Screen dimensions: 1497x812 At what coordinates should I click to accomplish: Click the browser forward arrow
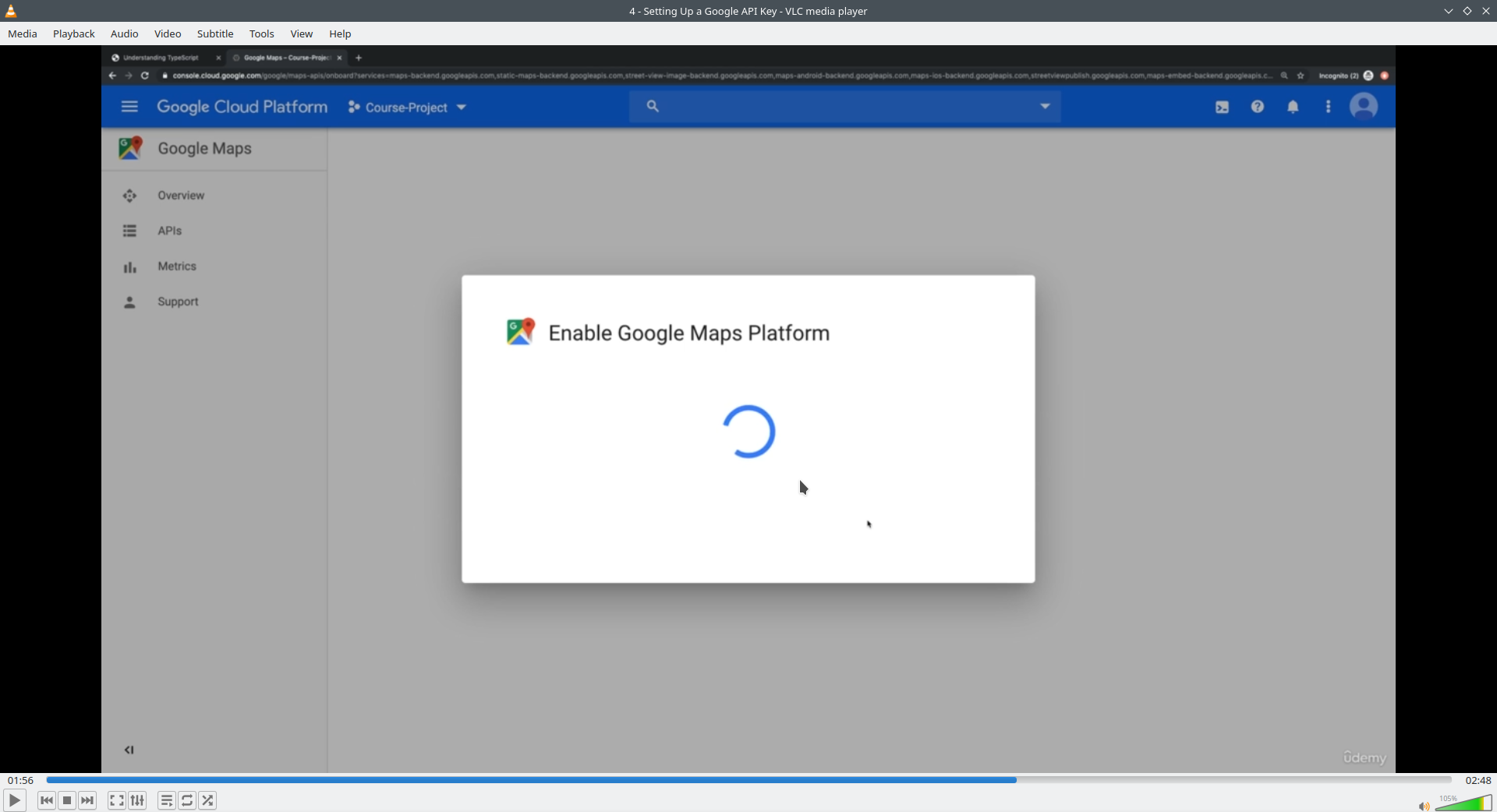(x=129, y=76)
